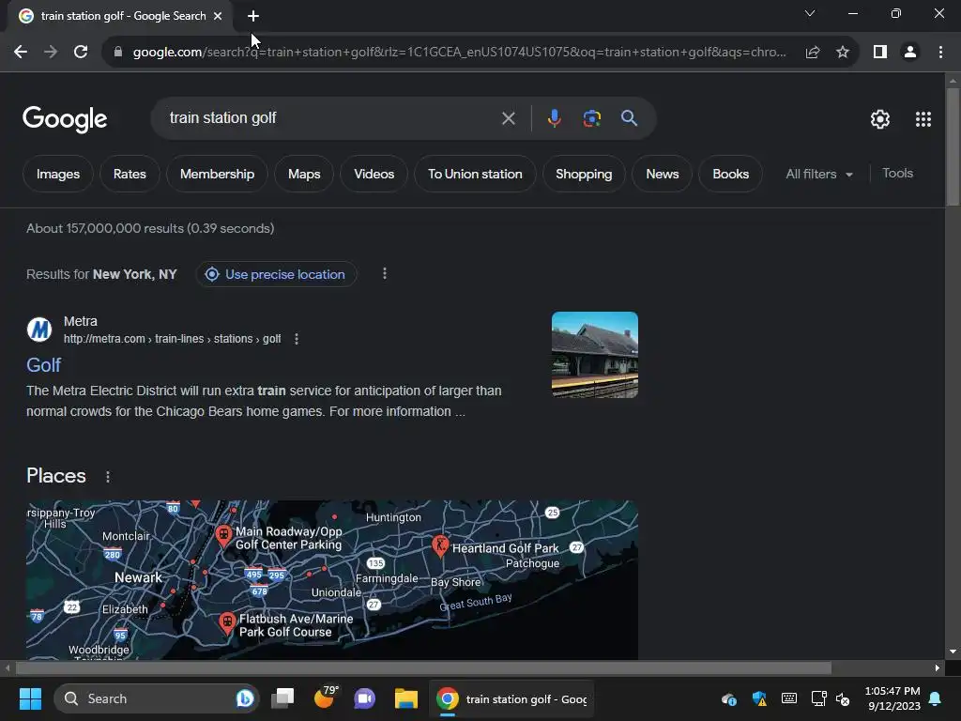Image resolution: width=961 pixels, height=721 pixels.
Task: Switch to Books results
Action: tap(730, 174)
